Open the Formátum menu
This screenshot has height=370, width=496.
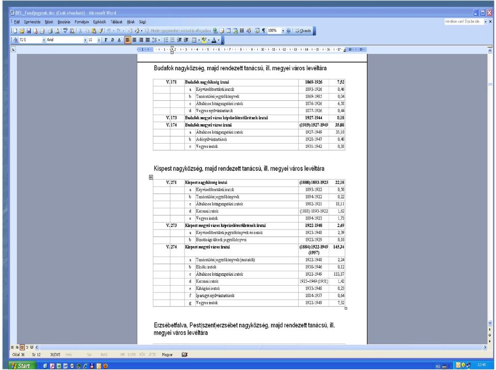82,22
